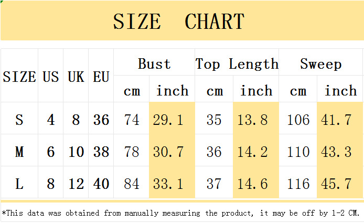Click the SIZE column header
Screen dimensions: 364x223
click(19, 77)
